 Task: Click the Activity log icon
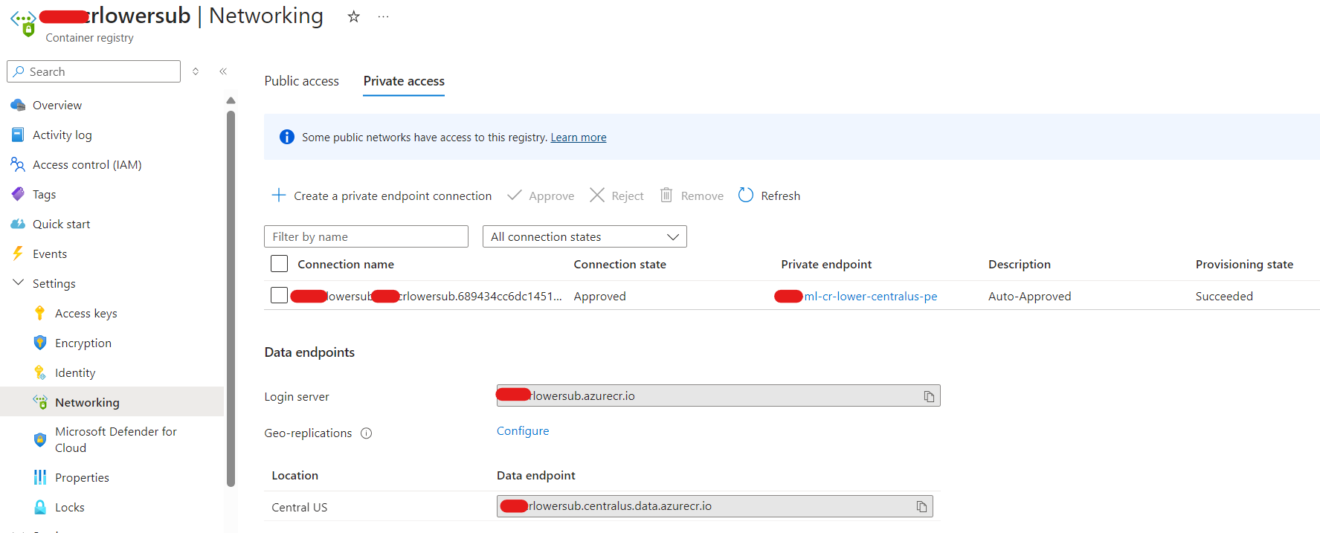click(x=18, y=135)
